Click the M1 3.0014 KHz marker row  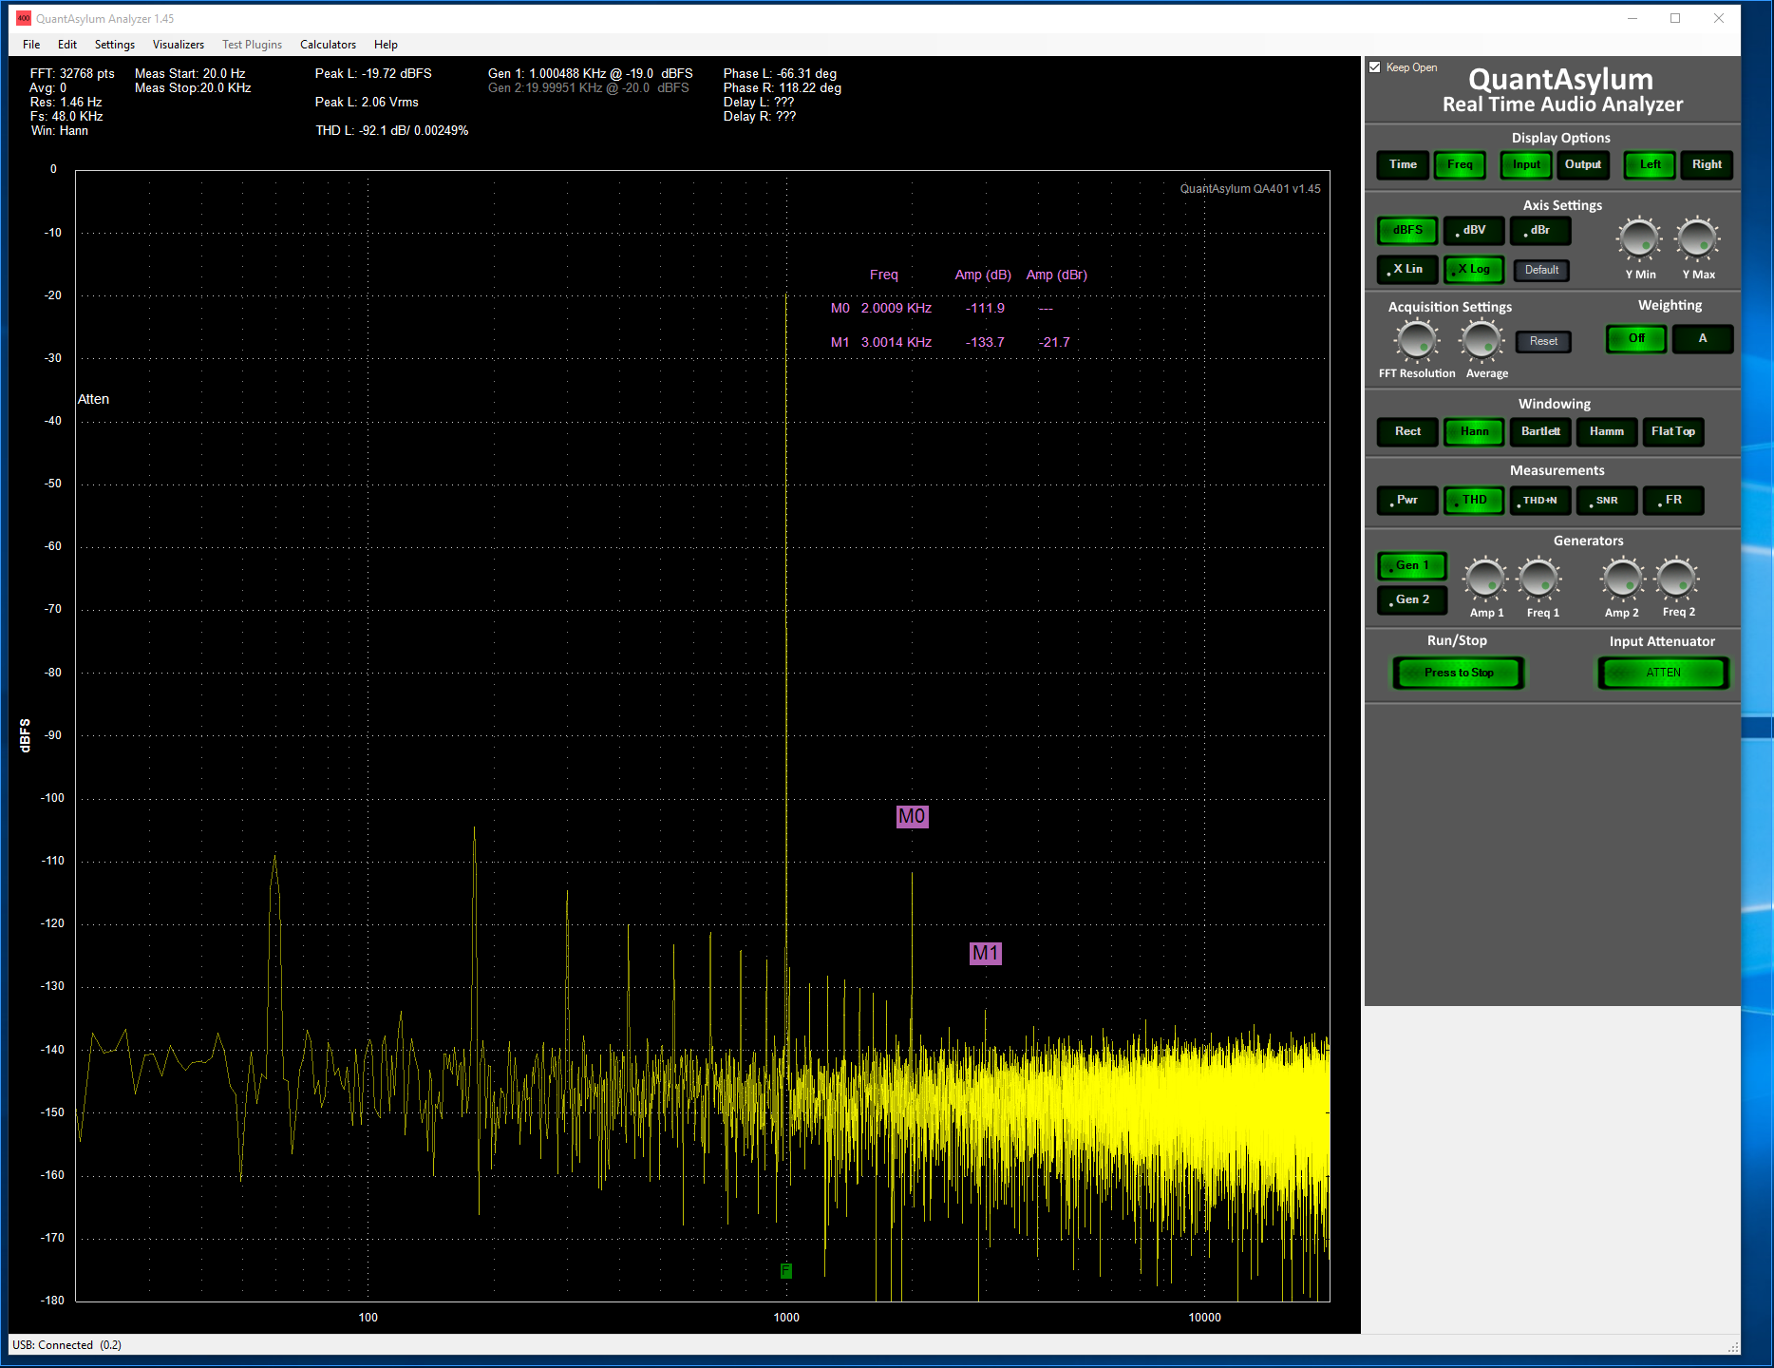click(951, 342)
